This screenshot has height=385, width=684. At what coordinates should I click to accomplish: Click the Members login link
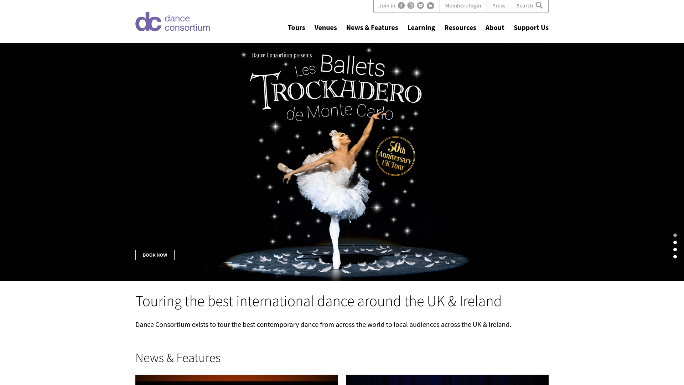pos(463,6)
